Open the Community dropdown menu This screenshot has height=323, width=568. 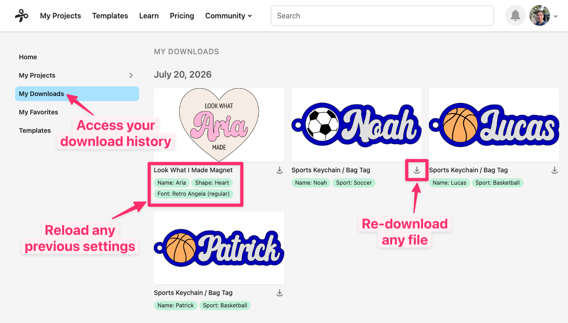point(228,16)
